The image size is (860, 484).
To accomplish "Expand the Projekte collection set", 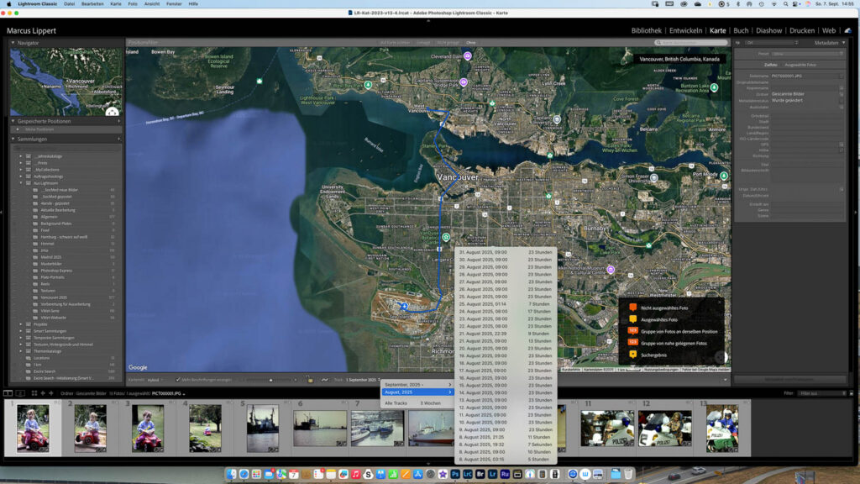I will 21,324.
